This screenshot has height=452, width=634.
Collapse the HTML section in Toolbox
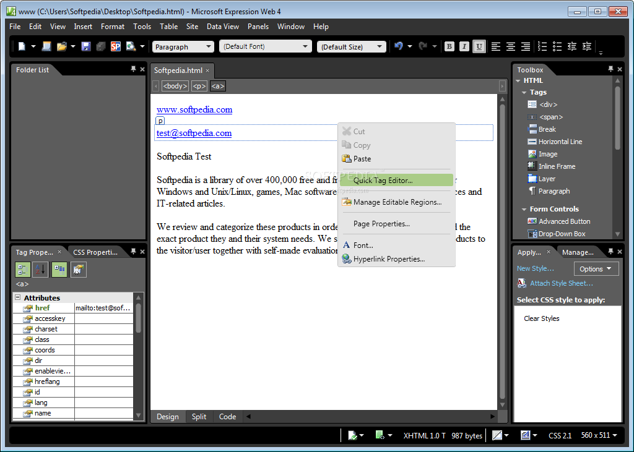coord(518,81)
